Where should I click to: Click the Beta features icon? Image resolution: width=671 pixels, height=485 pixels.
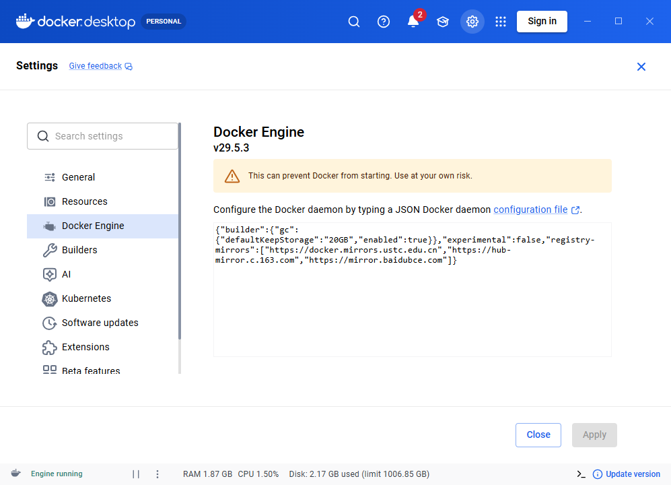click(x=50, y=369)
